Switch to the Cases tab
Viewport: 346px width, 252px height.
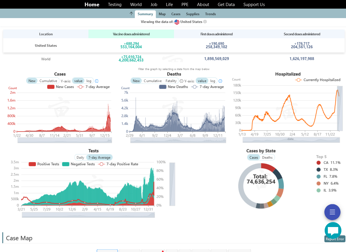[x=176, y=14]
